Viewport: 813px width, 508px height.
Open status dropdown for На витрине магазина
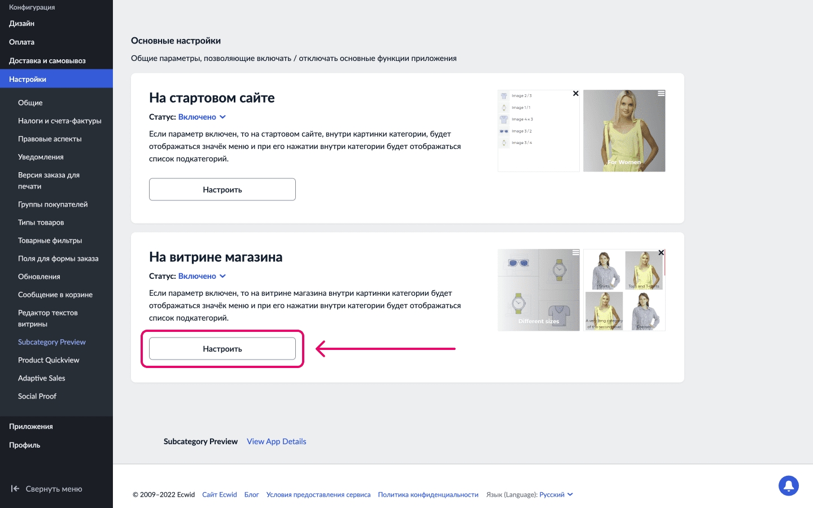(202, 276)
